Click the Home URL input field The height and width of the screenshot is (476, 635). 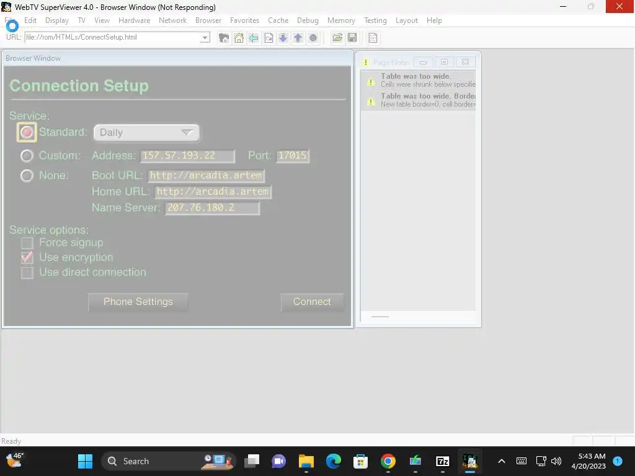pos(213,192)
